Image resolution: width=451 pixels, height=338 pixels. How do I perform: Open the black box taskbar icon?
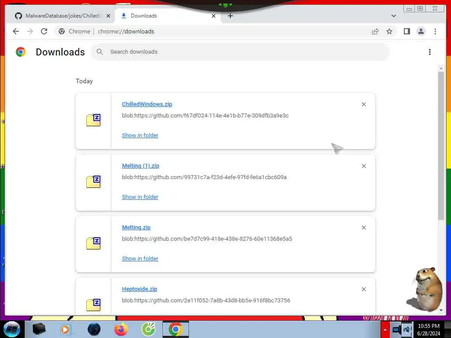tap(39, 329)
